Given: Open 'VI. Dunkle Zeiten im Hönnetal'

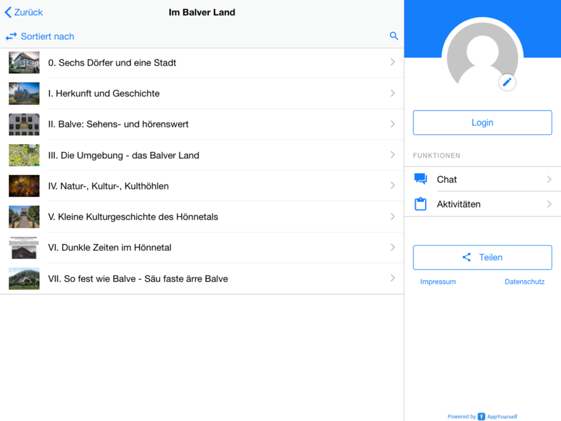Looking at the screenshot, I should (202, 248).
